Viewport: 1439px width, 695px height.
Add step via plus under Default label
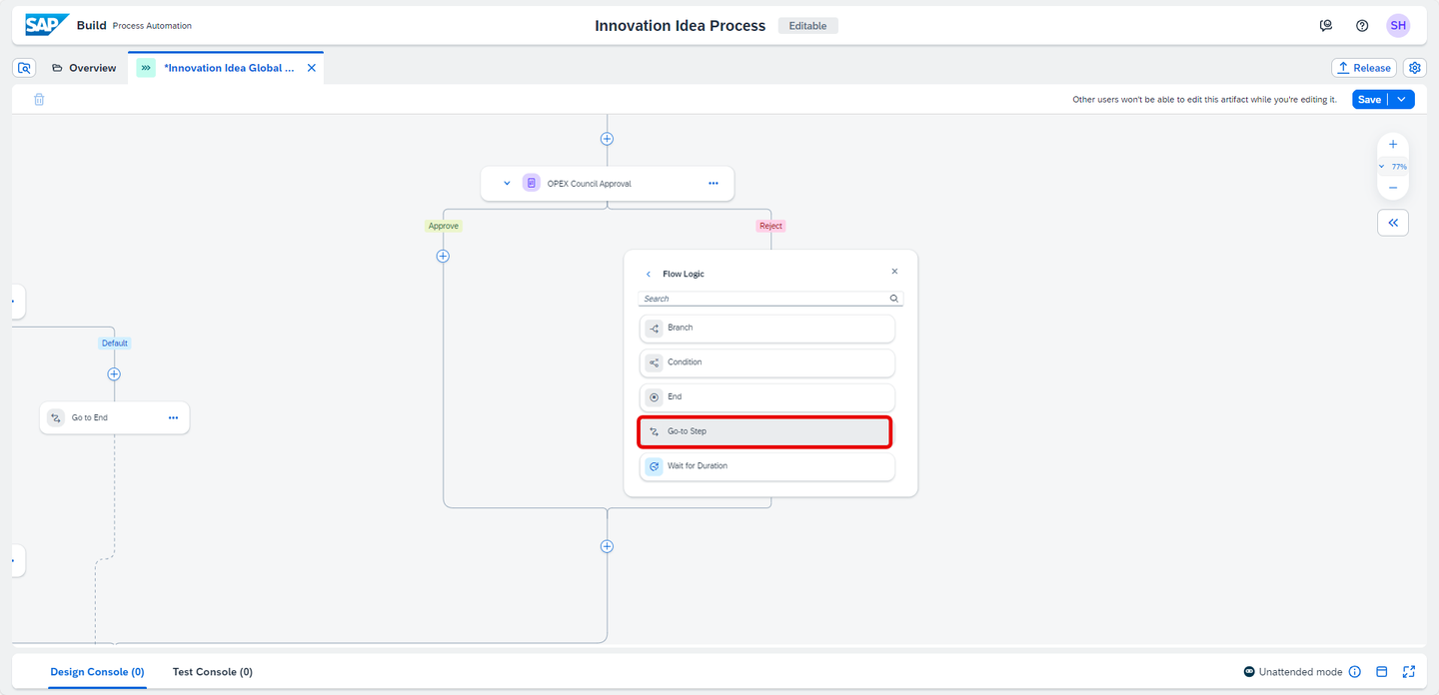114,374
